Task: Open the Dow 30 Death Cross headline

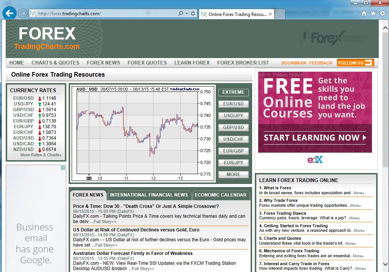Action: 146,206
